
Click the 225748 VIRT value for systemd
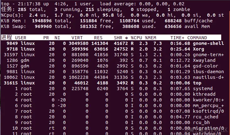pos(80,89)
